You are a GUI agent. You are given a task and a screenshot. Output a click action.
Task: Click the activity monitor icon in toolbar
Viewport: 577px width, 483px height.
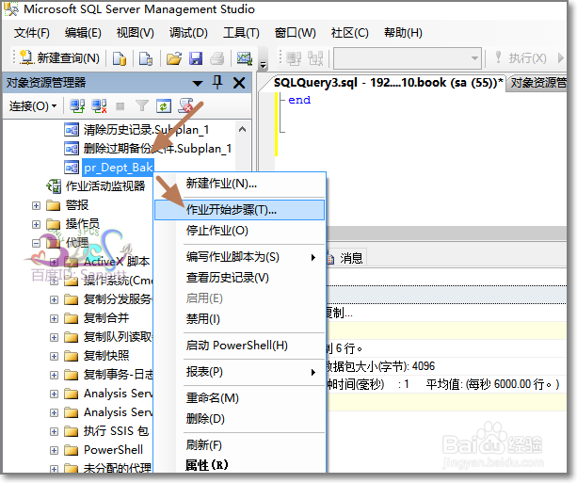(245, 58)
